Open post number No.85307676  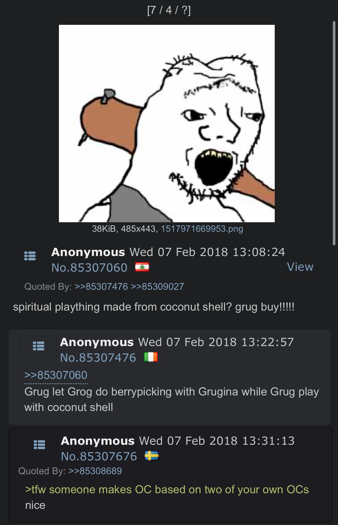[99, 456]
